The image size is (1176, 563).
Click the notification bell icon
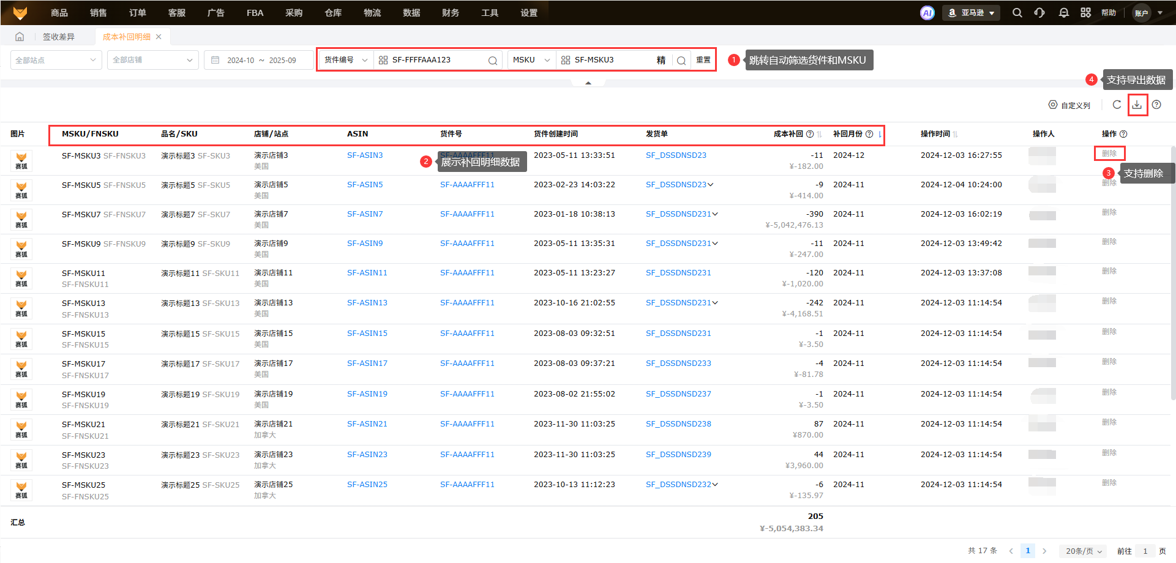pyautogui.click(x=1064, y=13)
